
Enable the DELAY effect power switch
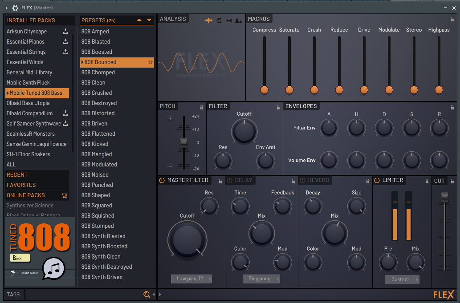click(230, 180)
